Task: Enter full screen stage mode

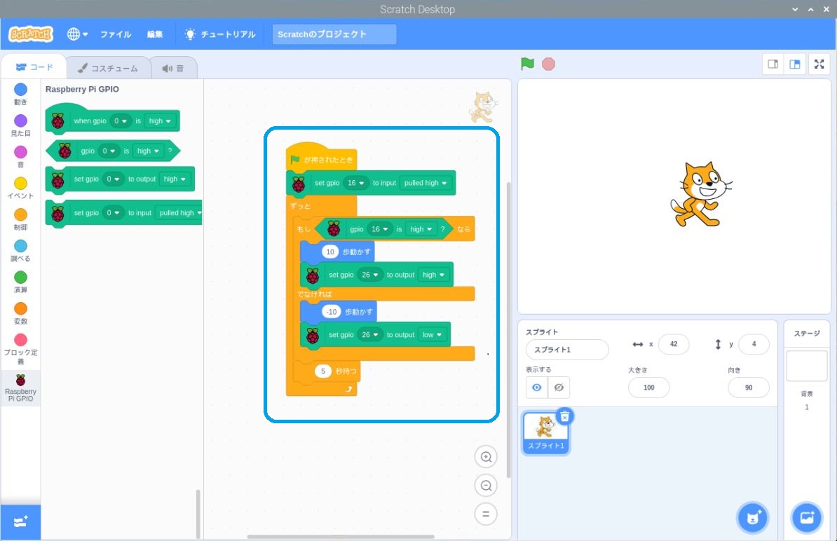Action: [819, 64]
